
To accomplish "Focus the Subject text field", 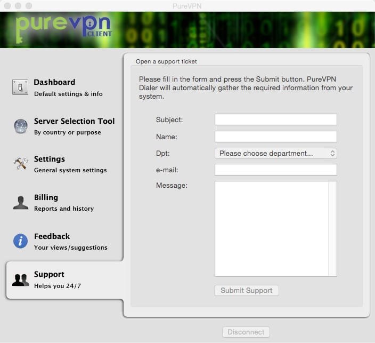I will click(275, 119).
